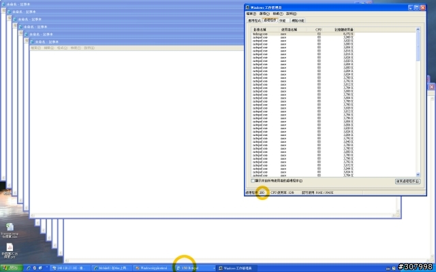Click the CPU 使用率 status bar entry
Viewport: 436px width, 272px height.
point(282,192)
